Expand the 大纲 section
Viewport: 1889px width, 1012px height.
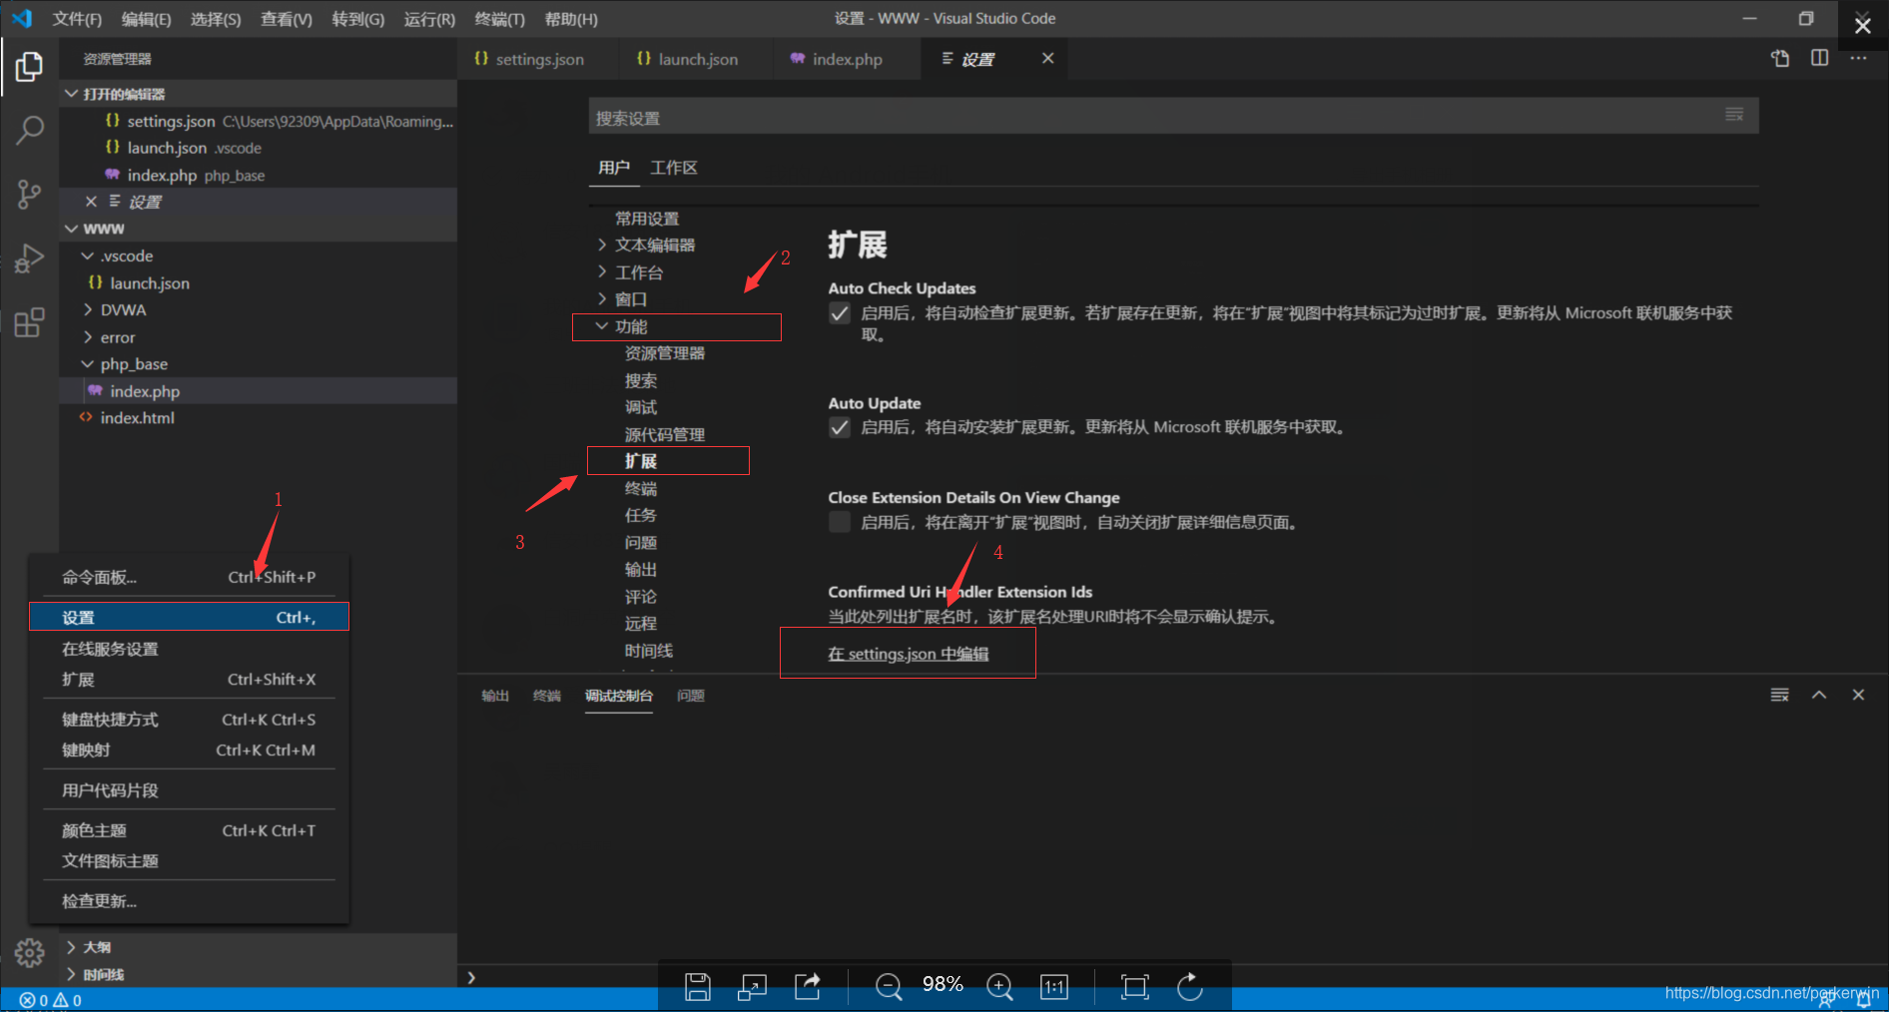[71, 947]
